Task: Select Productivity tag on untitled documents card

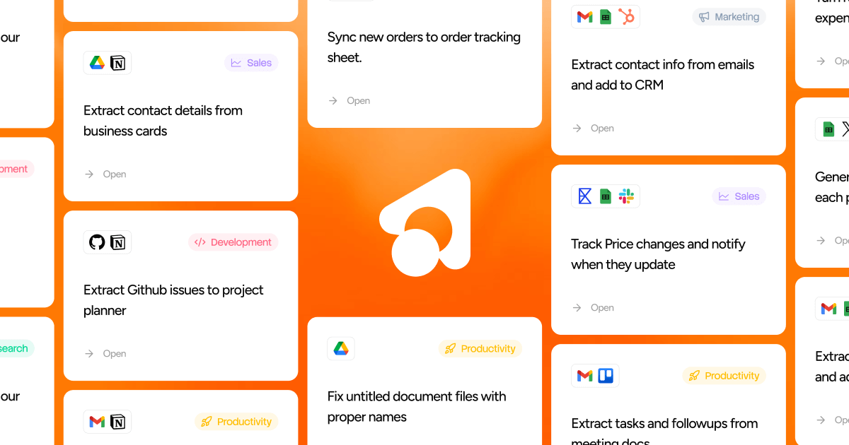Action: tap(480, 348)
